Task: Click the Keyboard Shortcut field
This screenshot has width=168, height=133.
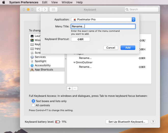Action: tap(80, 39)
